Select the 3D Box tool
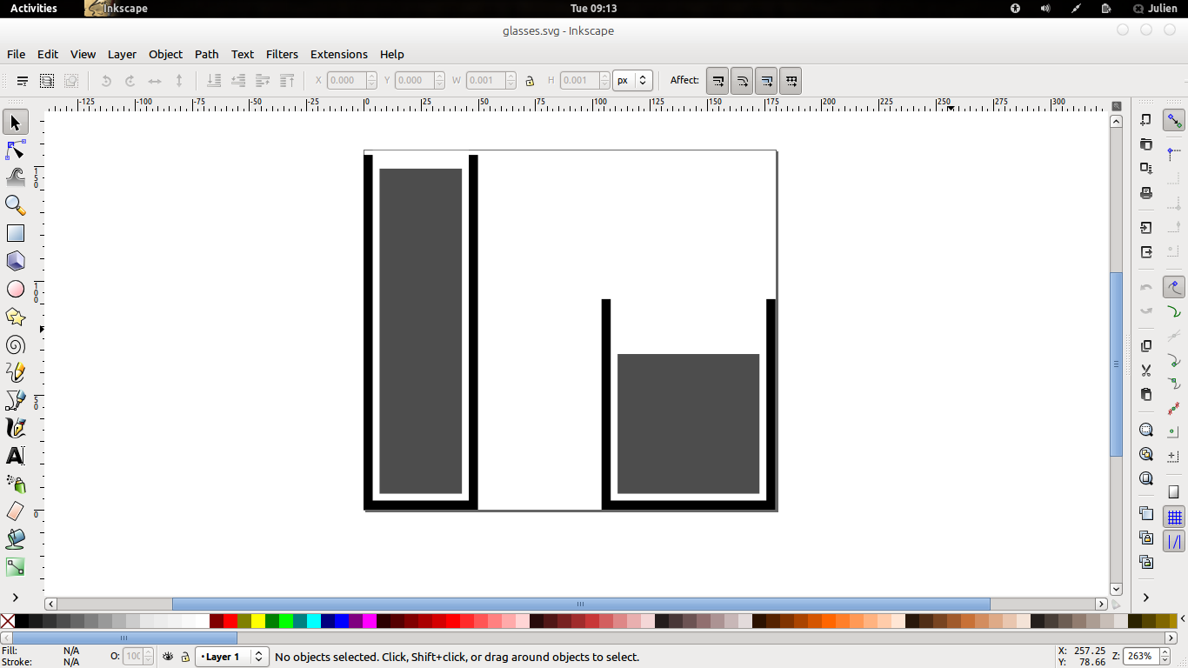This screenshot has height=668, width=1188. click(x=16, y=261)
